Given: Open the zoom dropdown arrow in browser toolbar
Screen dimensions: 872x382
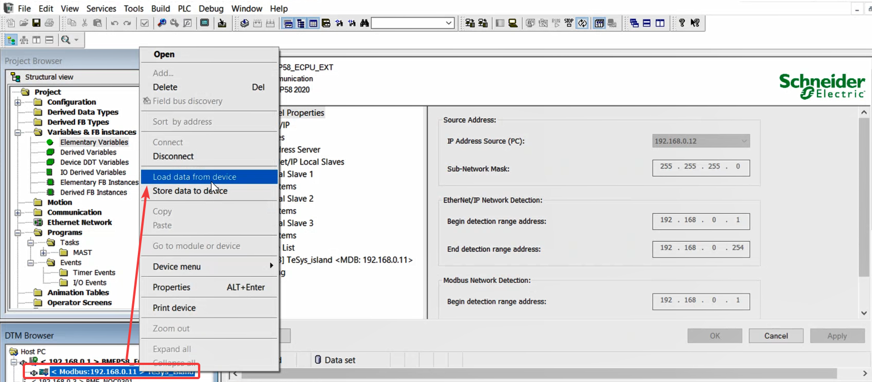Looking at the screenshot, I should 77,40.
